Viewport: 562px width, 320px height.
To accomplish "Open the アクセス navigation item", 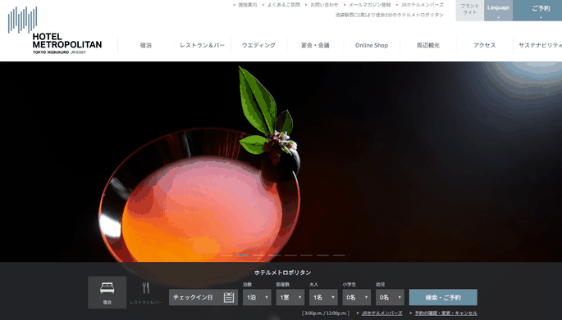I will (x=485, y=45).
